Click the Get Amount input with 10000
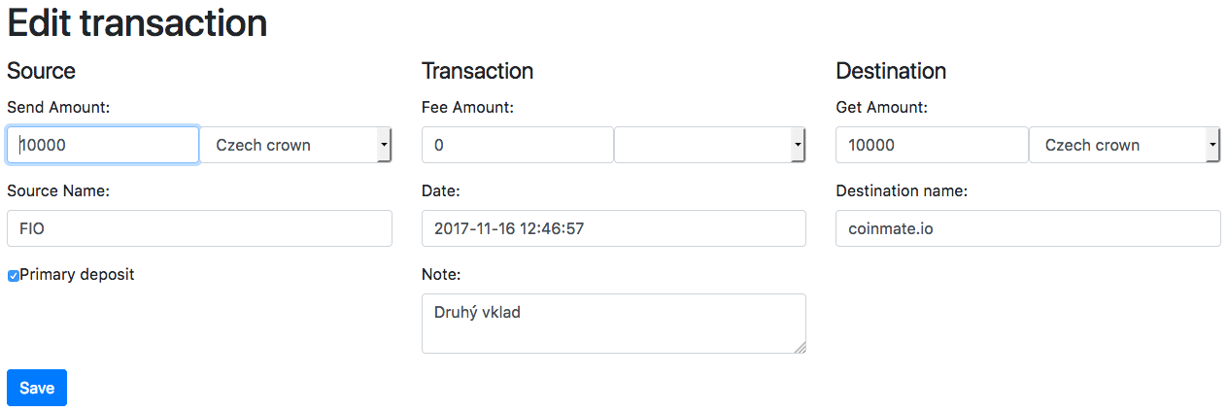 (x=932, y=145)
